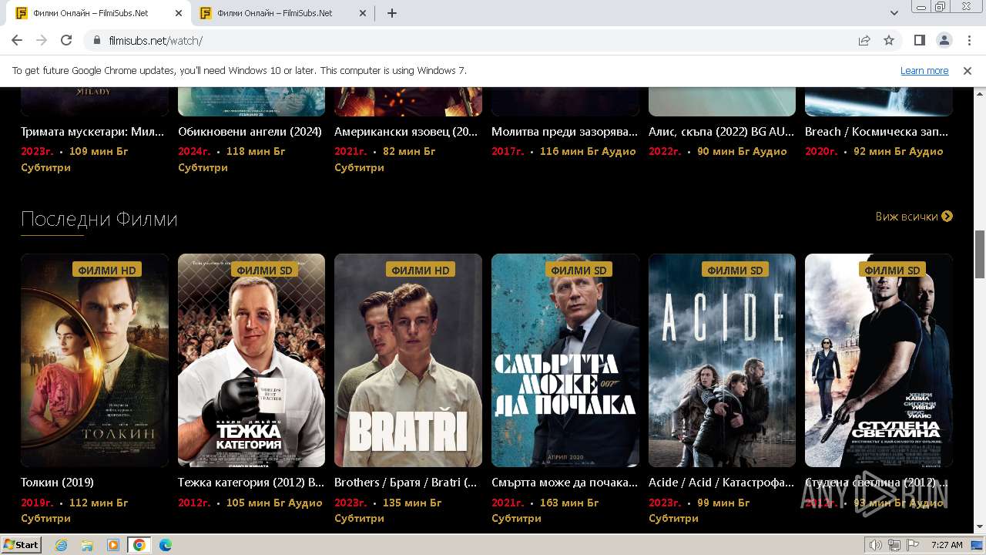This screenshot has width=986, height=555.
Task: Go back to the previous page
Action: [x=17, y=40]
